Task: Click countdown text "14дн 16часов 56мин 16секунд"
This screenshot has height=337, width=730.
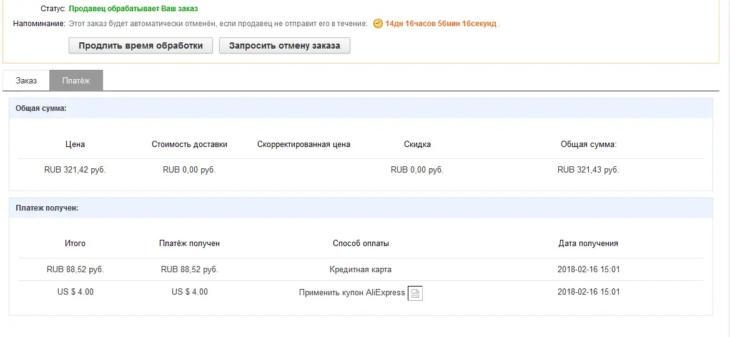Action: [441, 24]
